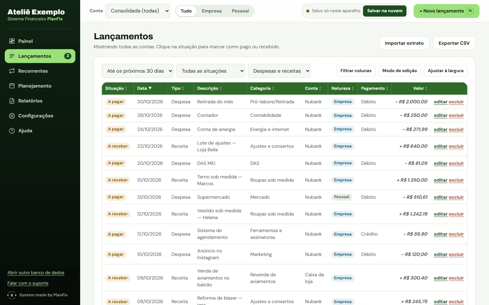The image size is (489, 305).
Task: Open the Painel dashboard icon
Action: click(12, 41)
